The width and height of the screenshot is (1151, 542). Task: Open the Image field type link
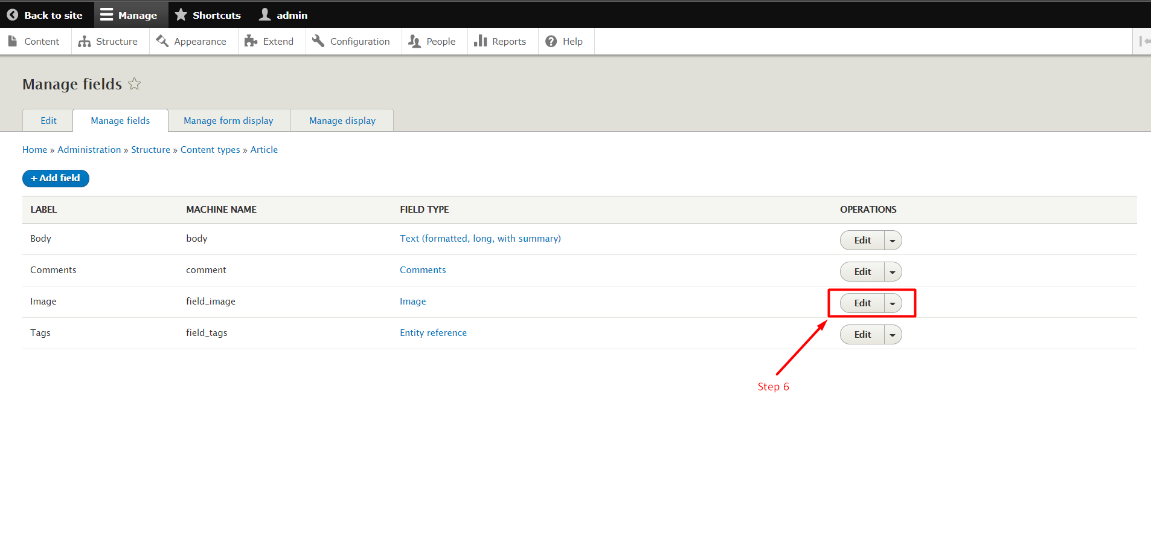point(413,302)
